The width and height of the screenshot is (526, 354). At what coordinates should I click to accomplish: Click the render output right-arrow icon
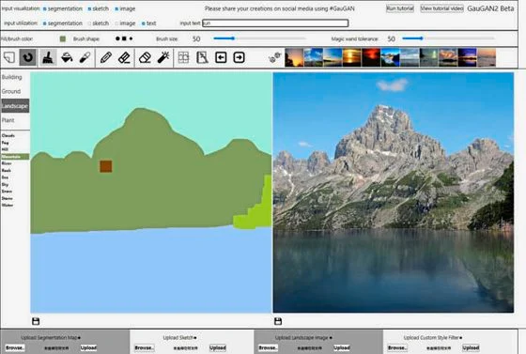click(x=239, y=57)
